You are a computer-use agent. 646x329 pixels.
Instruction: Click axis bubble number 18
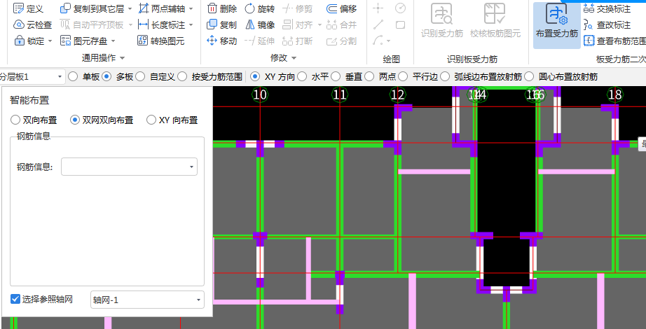(615, 94)
